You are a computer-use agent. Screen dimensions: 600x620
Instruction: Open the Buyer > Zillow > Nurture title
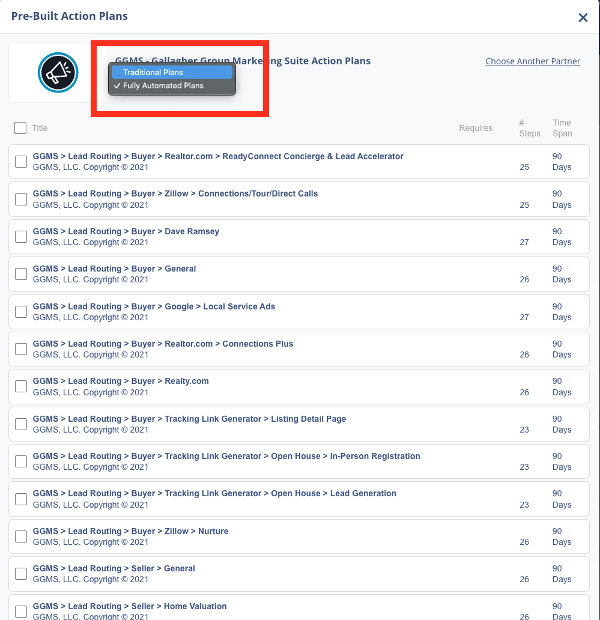130,531
